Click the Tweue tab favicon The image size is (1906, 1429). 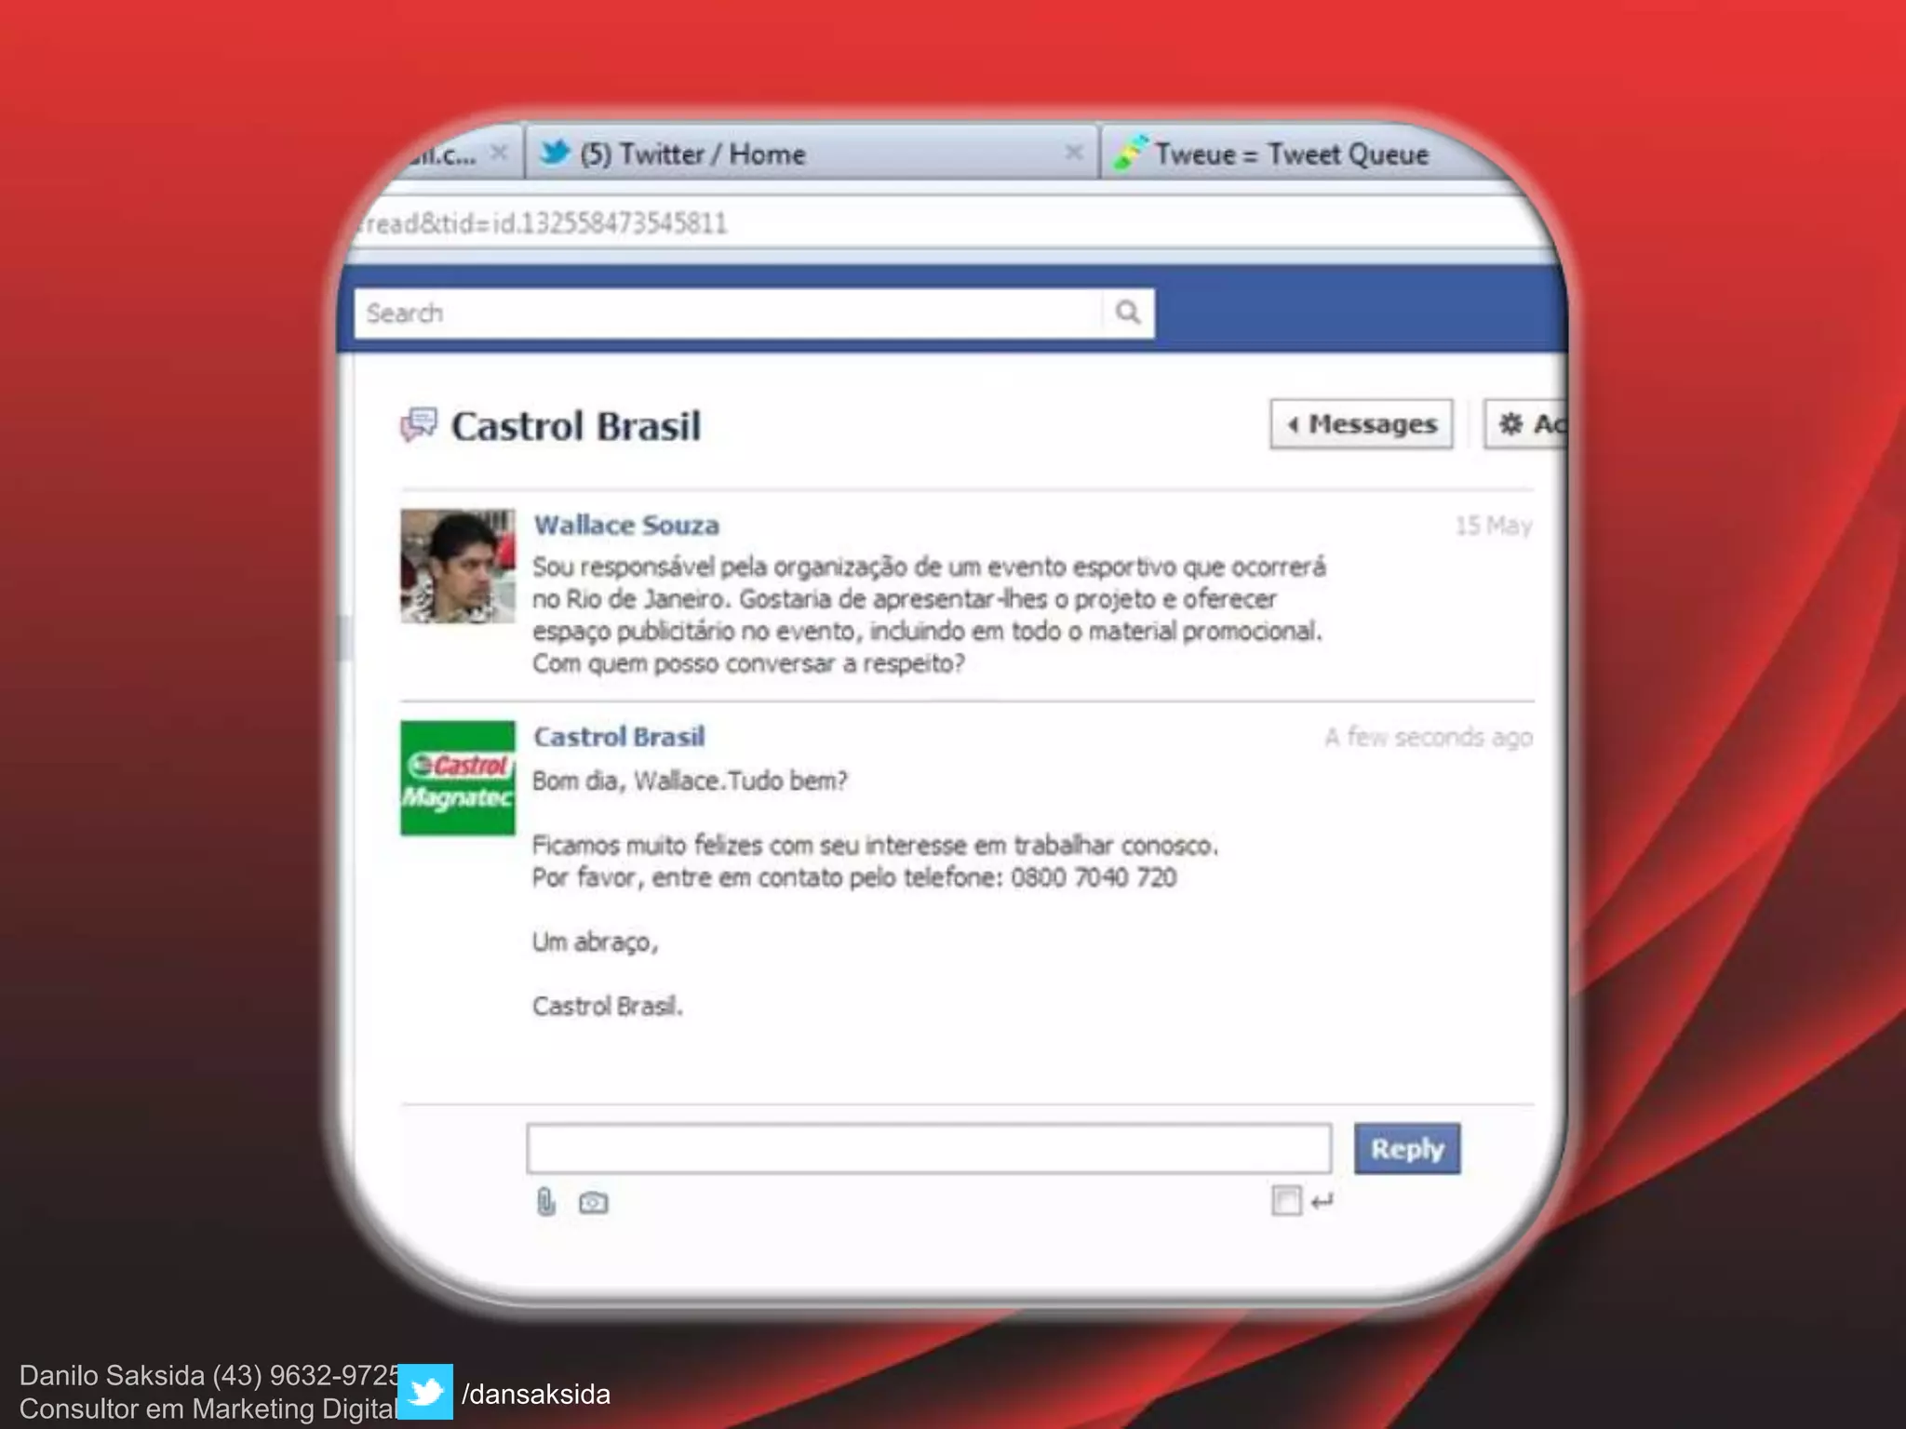pos(1130,153)
